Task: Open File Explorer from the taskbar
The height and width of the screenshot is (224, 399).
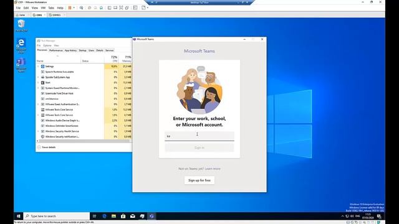Action: pyautogui.click(x=113, y=216)
